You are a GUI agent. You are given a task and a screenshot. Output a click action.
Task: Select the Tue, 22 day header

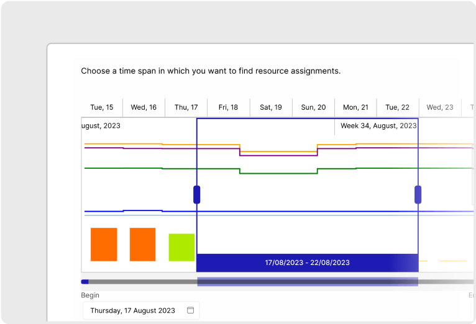click(397, 107)
